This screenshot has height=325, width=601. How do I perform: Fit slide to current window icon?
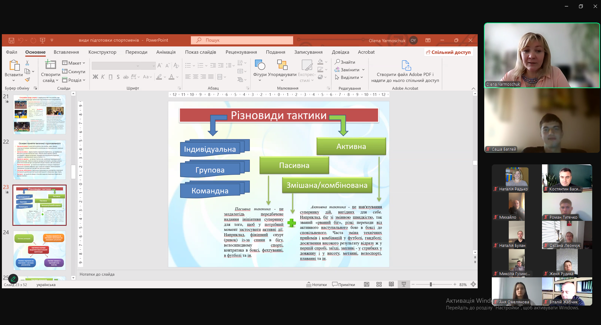(473, 284)
